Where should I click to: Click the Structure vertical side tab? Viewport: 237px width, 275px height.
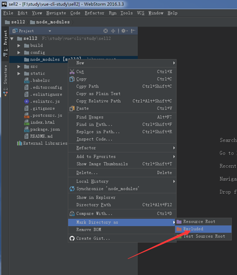click(x=6, y=80)
